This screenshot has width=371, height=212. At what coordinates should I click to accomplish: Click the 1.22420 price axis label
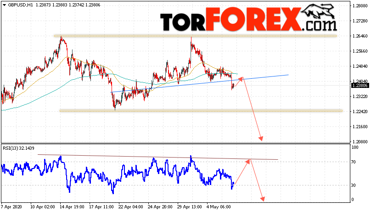point(360,111)
